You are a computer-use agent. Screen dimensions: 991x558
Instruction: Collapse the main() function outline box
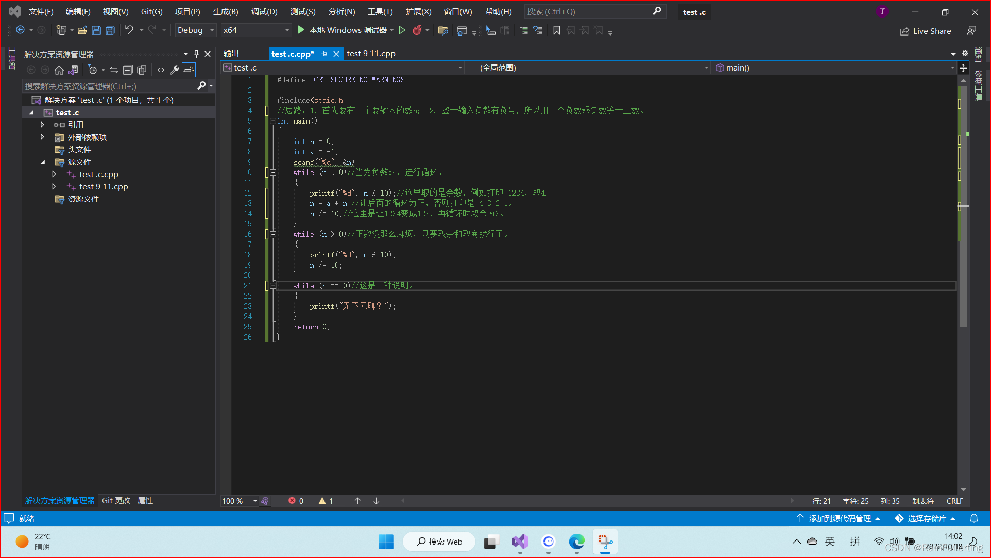(272, 121)
